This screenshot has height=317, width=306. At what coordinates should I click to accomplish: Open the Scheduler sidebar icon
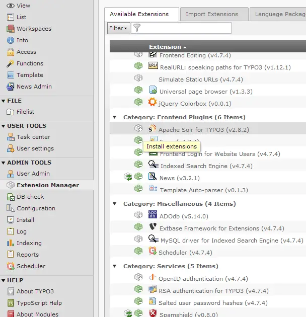pos(11,266)
